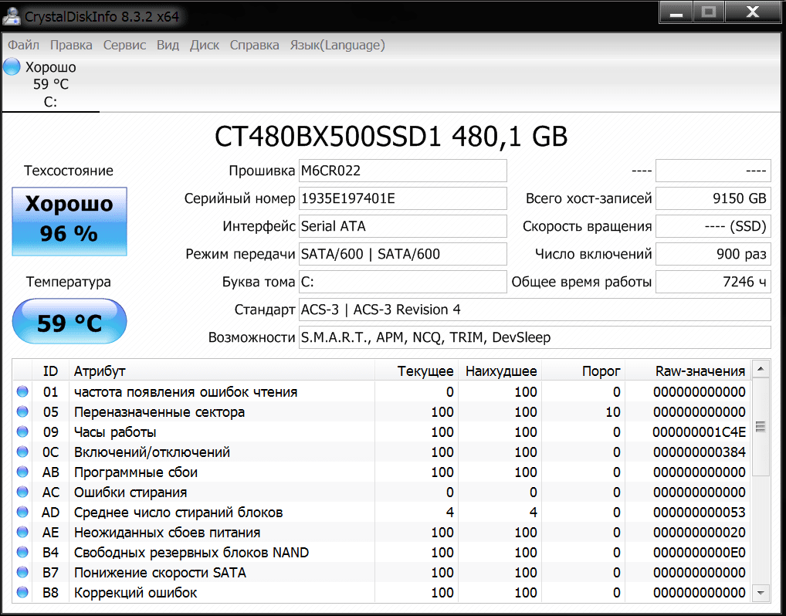Open the Файл menu

pos(23,45)
